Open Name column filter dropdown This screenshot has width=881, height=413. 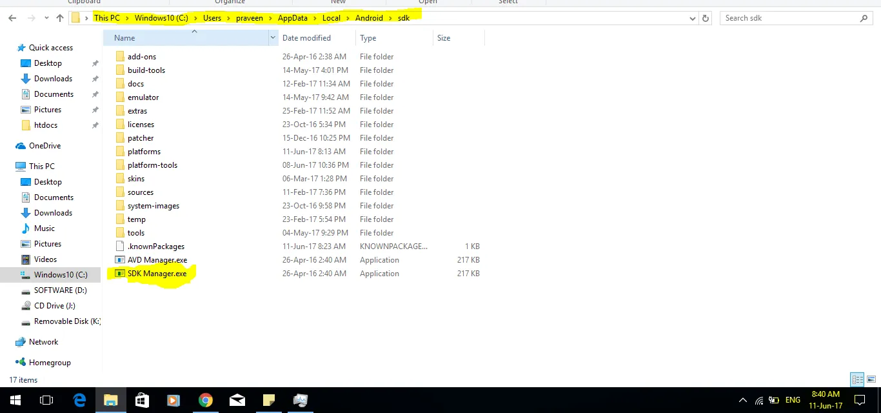(x=273, y=38)
